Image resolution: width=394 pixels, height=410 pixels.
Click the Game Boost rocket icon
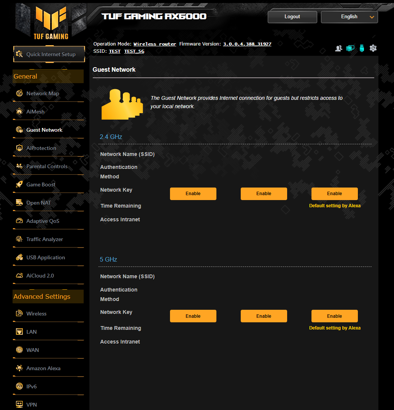pyautogui.click(x=19, y=184)
